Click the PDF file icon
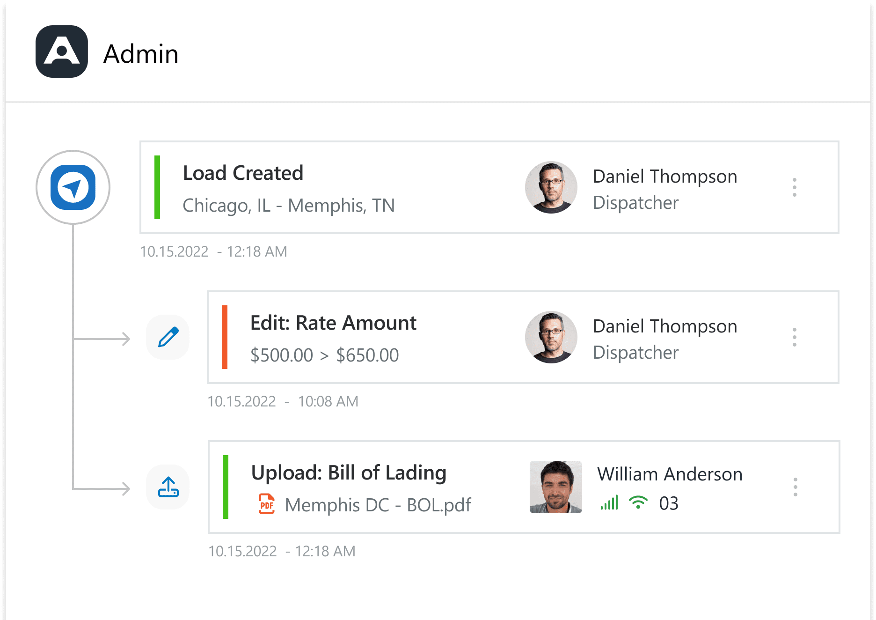The image size is (876, 620). point(267,504)
